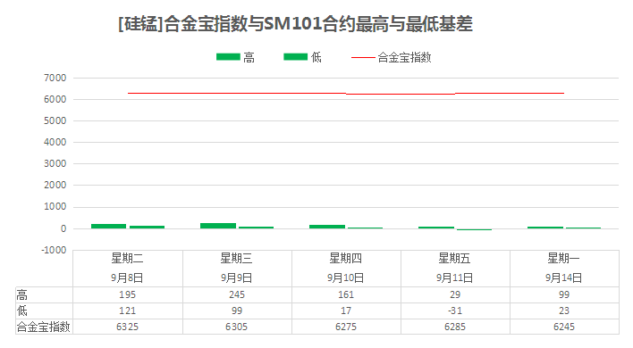Click the 121 value cell
Screen dimensions: 633x348
pos(128,311)
